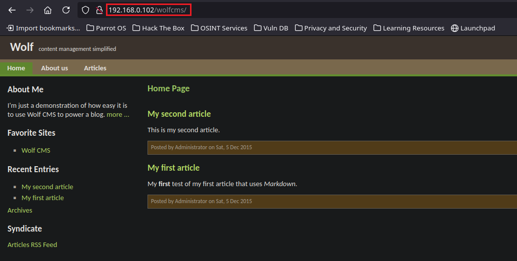Click the insecure connection padlock icon
517x261 pixels.
[x=99, y=10]
